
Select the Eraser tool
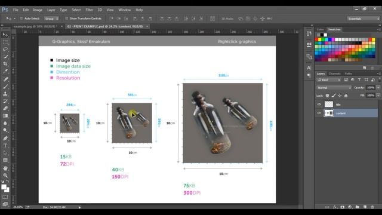tap(5, 109)
